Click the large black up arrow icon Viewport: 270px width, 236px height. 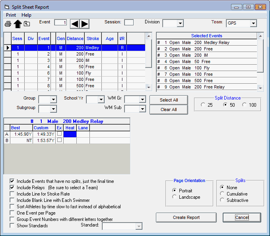click(x=17, y=24)
